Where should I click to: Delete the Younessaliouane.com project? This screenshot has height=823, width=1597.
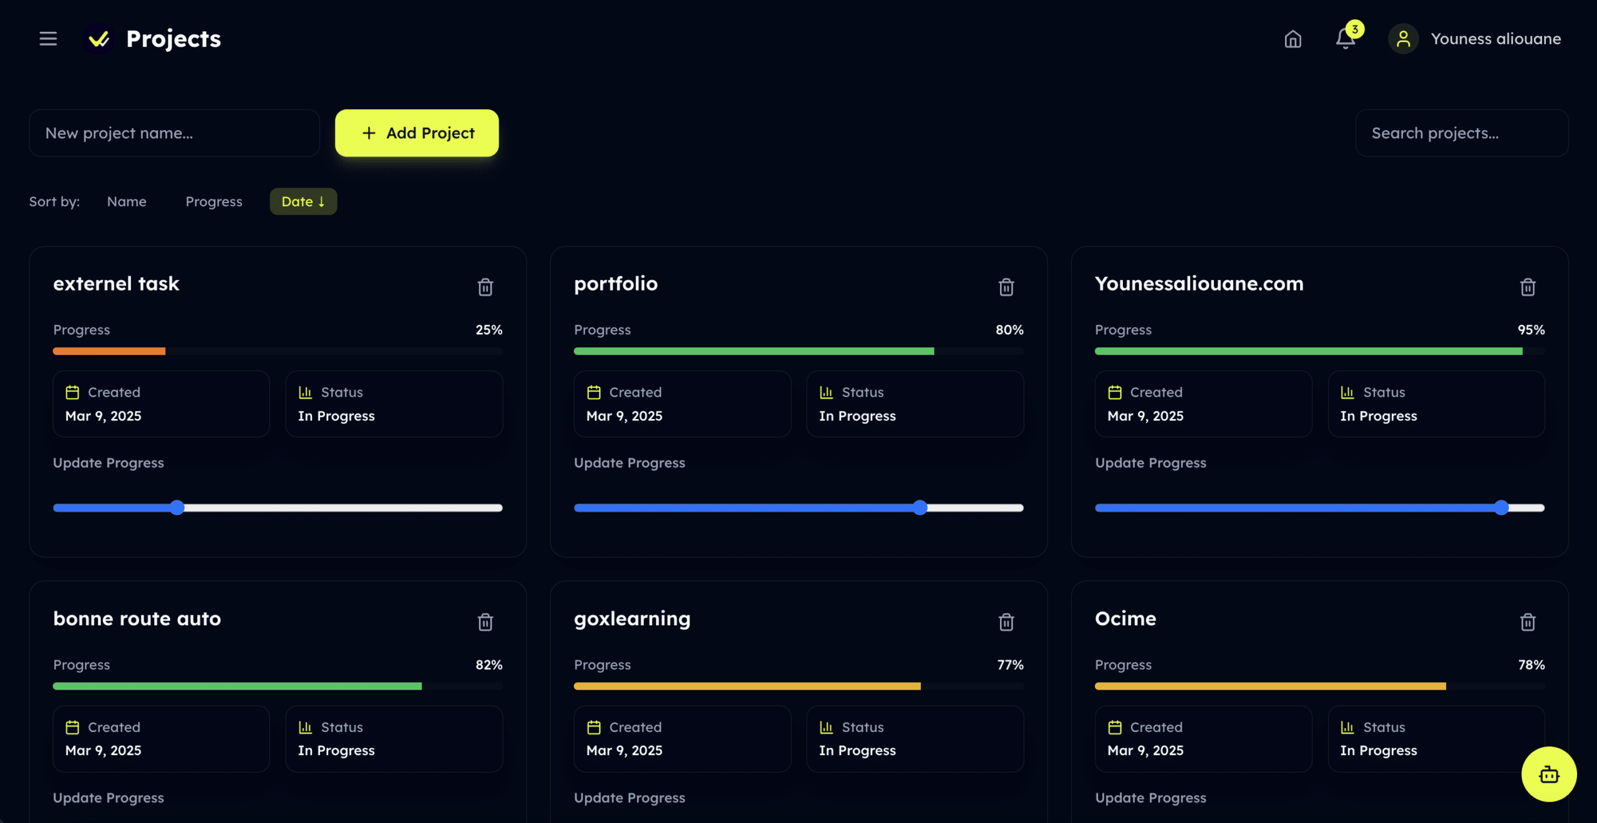point(1527,287)
